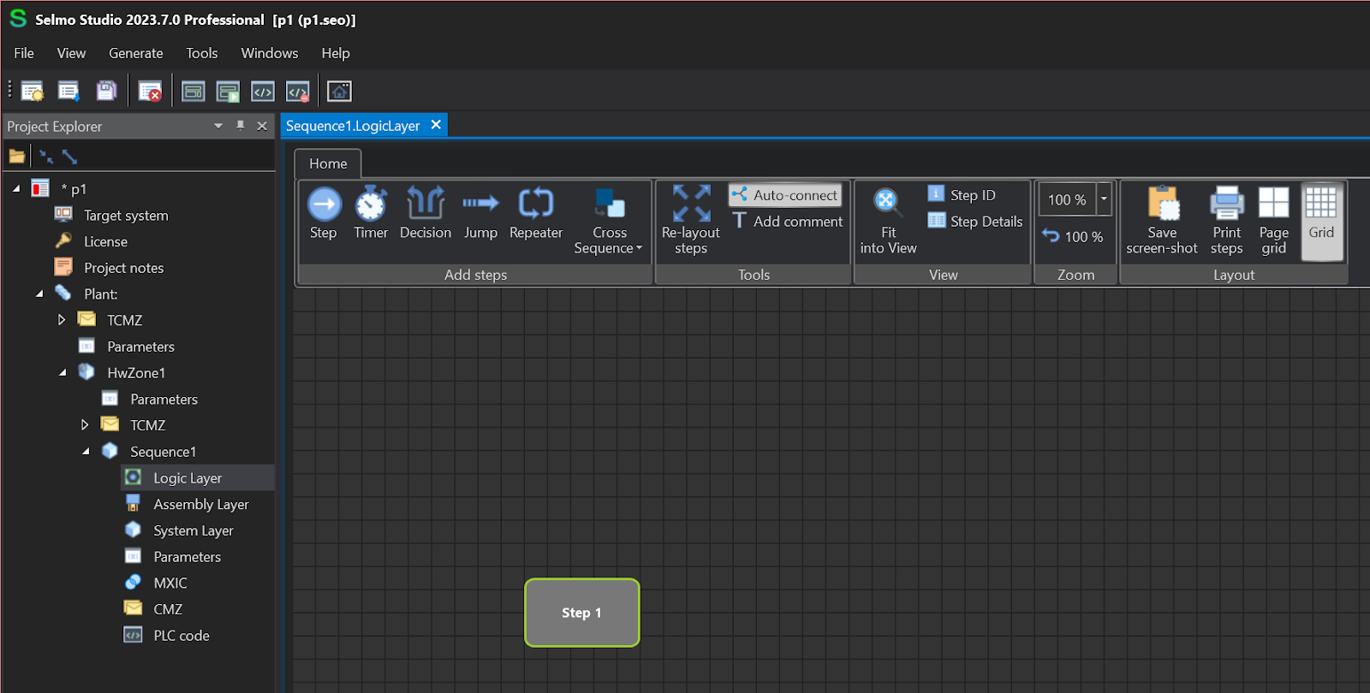This screenshot has height=693, width=1370.
Task: Toggle Auto-connect option
Action: click(785, 195)
